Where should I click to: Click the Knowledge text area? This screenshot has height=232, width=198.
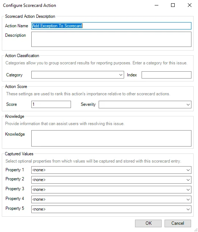(111, 138)
